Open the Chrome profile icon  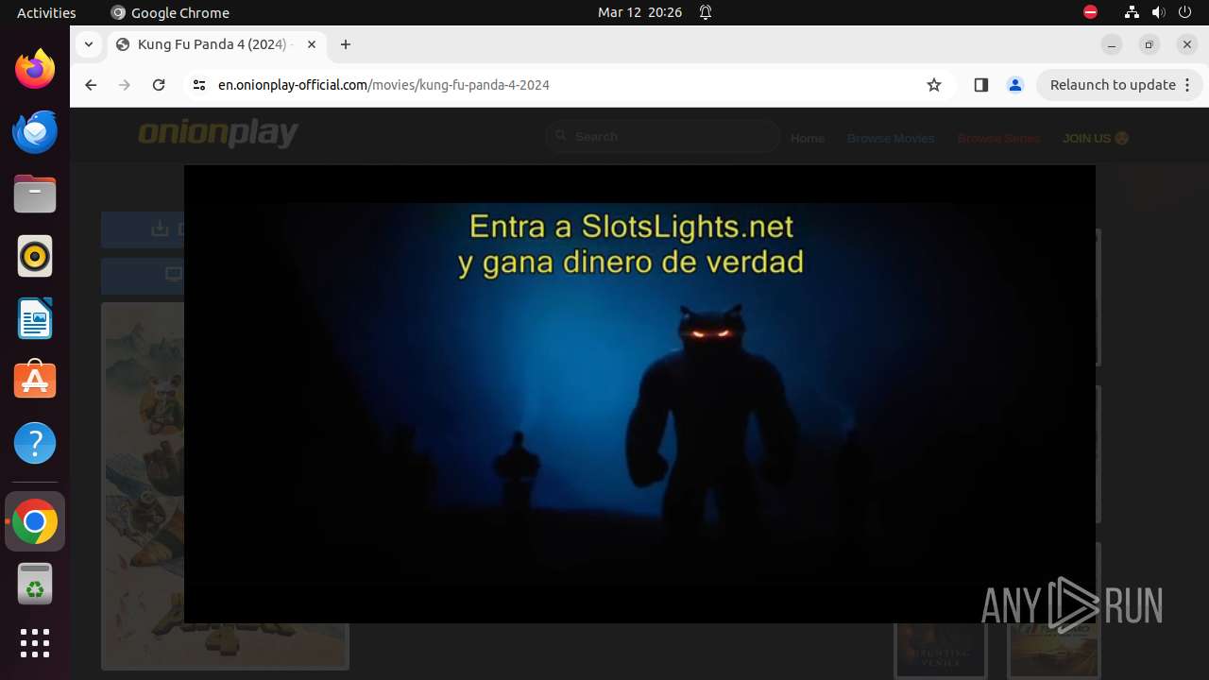[x=1015, y=85]
